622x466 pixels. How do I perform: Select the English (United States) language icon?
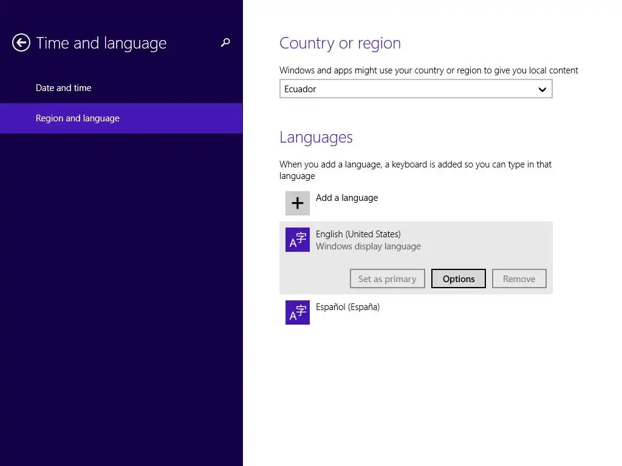pos(298,240)
